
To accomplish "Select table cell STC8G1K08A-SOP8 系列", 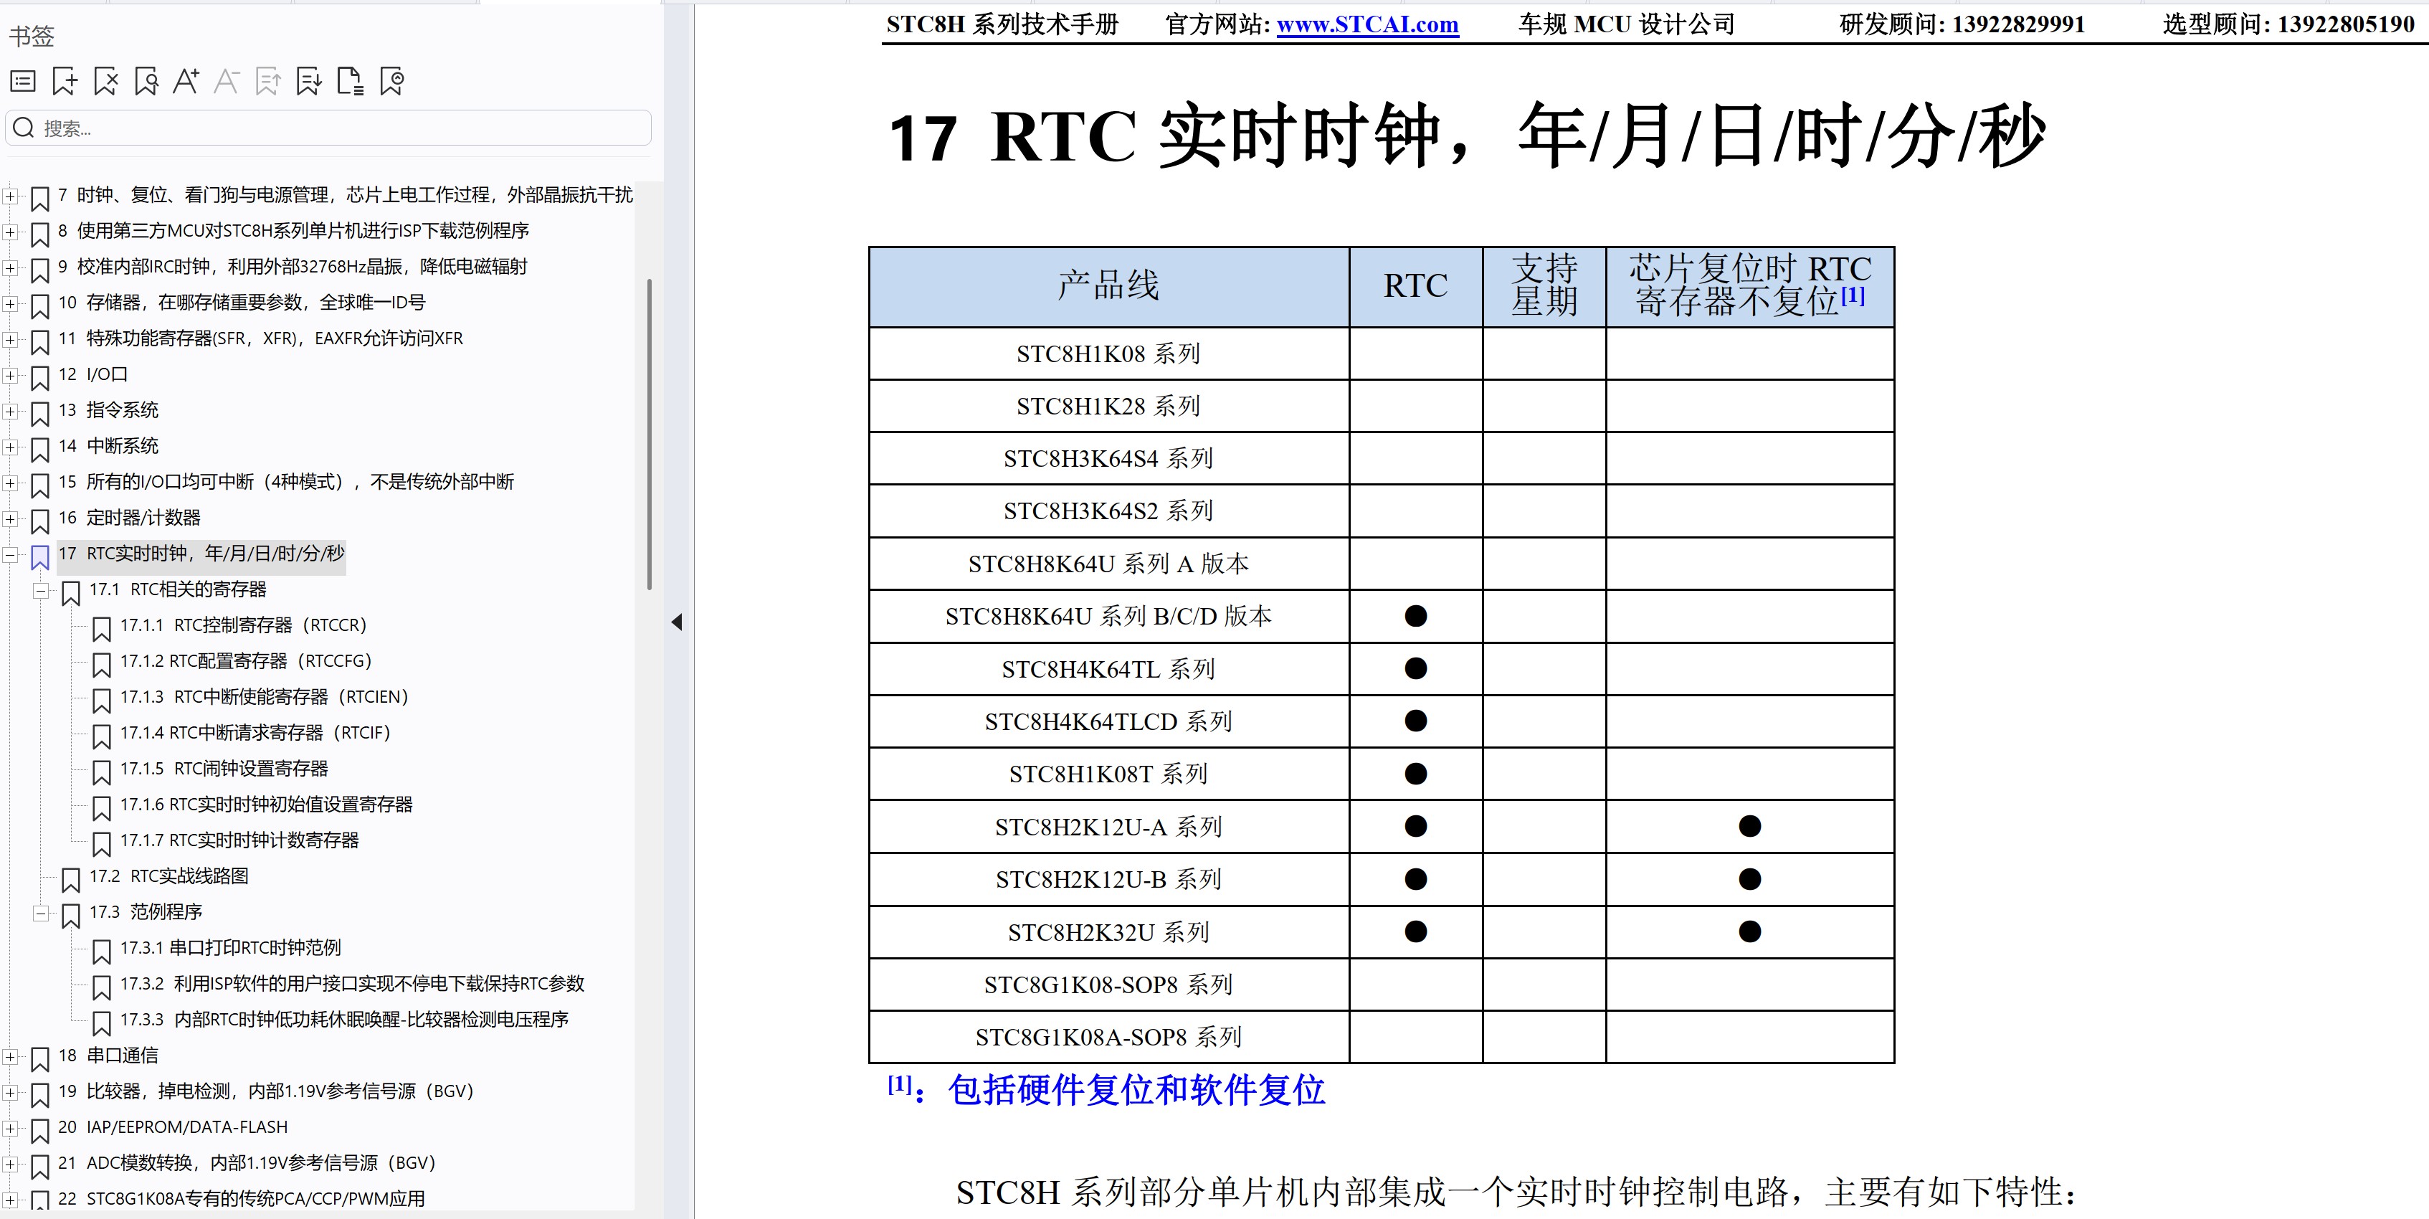I will [x=1109, y=1037].
